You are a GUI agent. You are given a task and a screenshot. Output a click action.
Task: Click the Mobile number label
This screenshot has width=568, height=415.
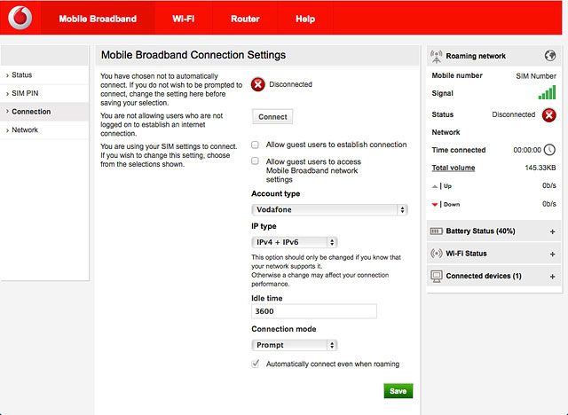tap(457, 75)
